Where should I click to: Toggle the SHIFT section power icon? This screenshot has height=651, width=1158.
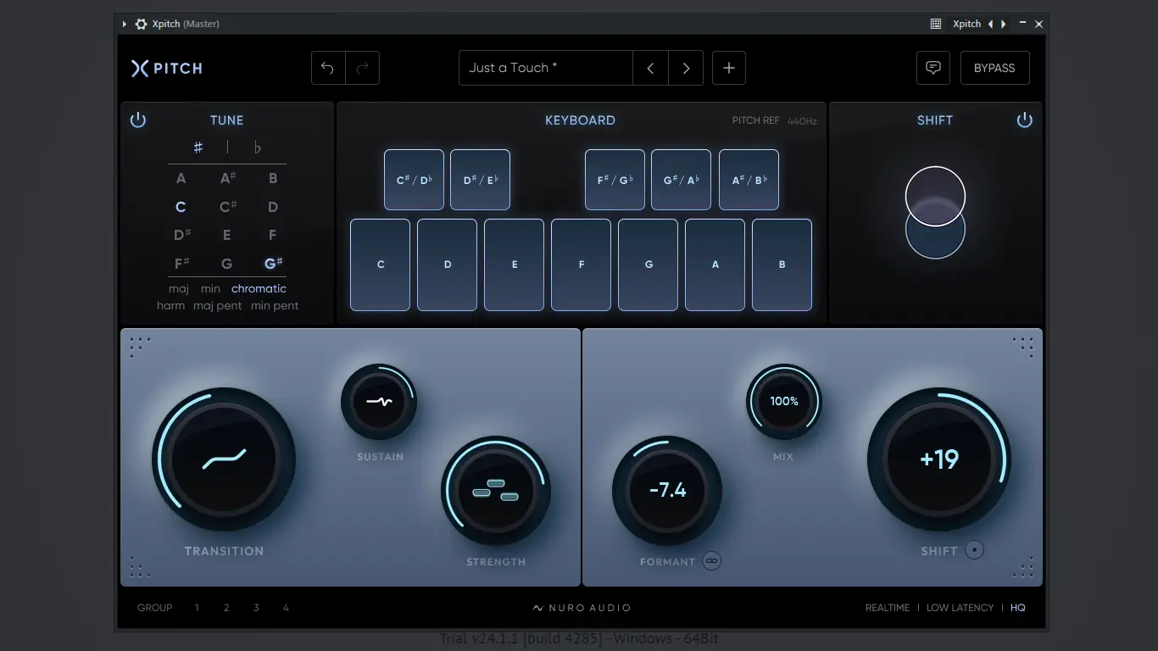pos(1025,120)
